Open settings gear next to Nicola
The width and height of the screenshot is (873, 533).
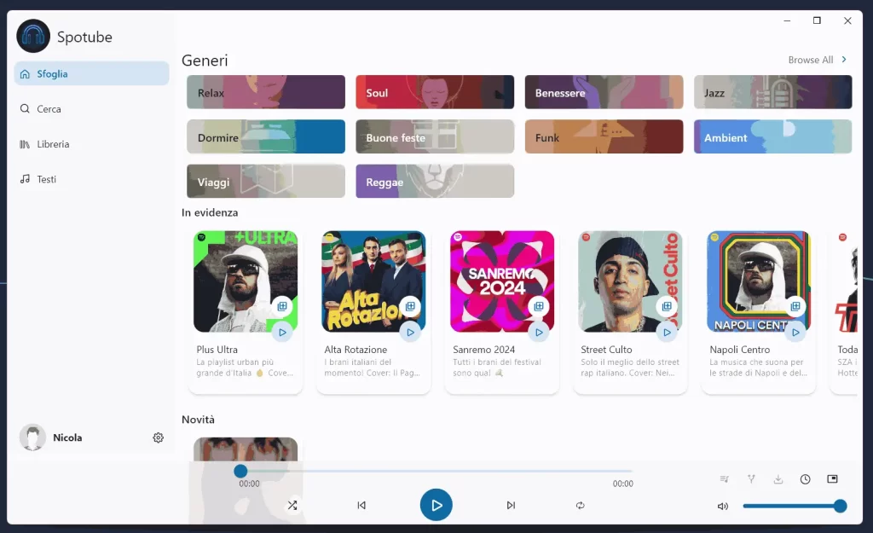158,437
